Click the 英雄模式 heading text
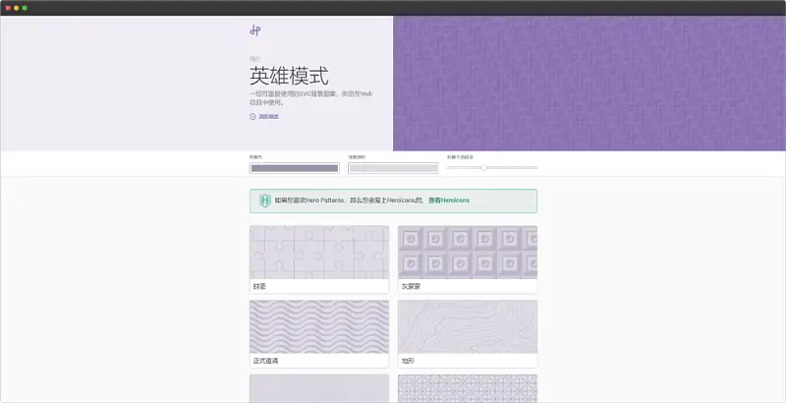Image resolution: width=786 pixels, height=403 pixels. pos(289,77)
